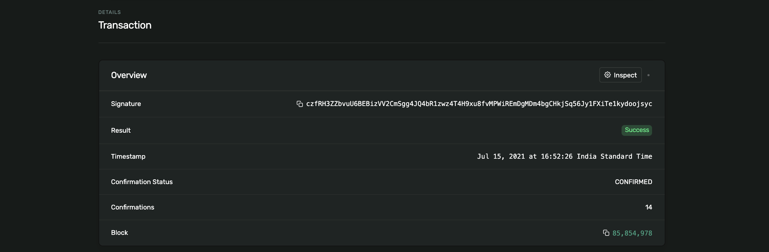This screenshot has height=252, width=769.
Task: Select the transaction signature hash text
Action: [x=479, y=104]
